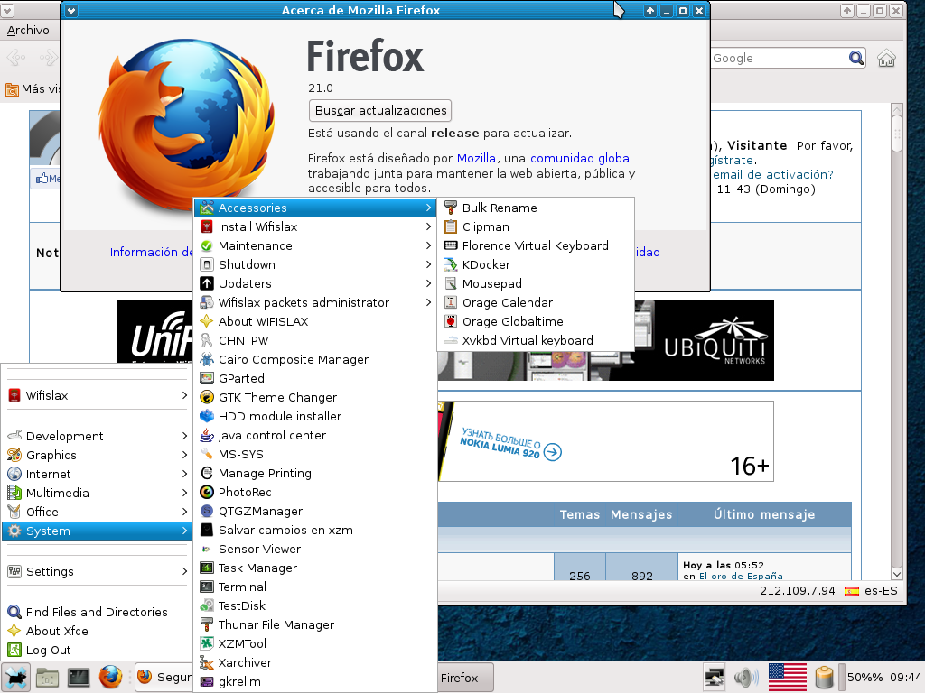The width and height of the screenshot is (925, 693).
Task: Launch MS-SYS
Action: point(315,454)
